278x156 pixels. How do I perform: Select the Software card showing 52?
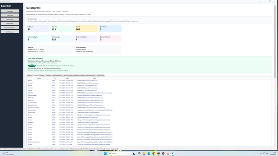[38, 28]
